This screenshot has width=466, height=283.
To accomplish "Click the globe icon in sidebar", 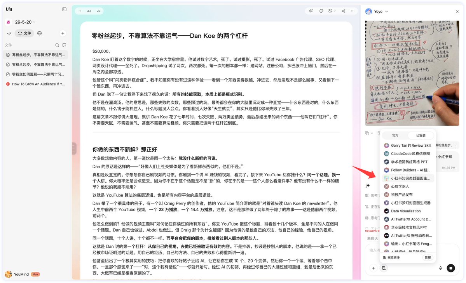I will [40, 33].
